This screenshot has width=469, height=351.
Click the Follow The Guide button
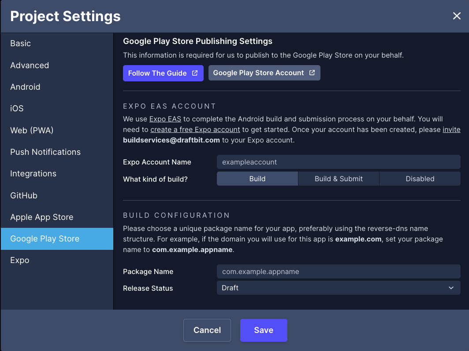click(163, 73)
